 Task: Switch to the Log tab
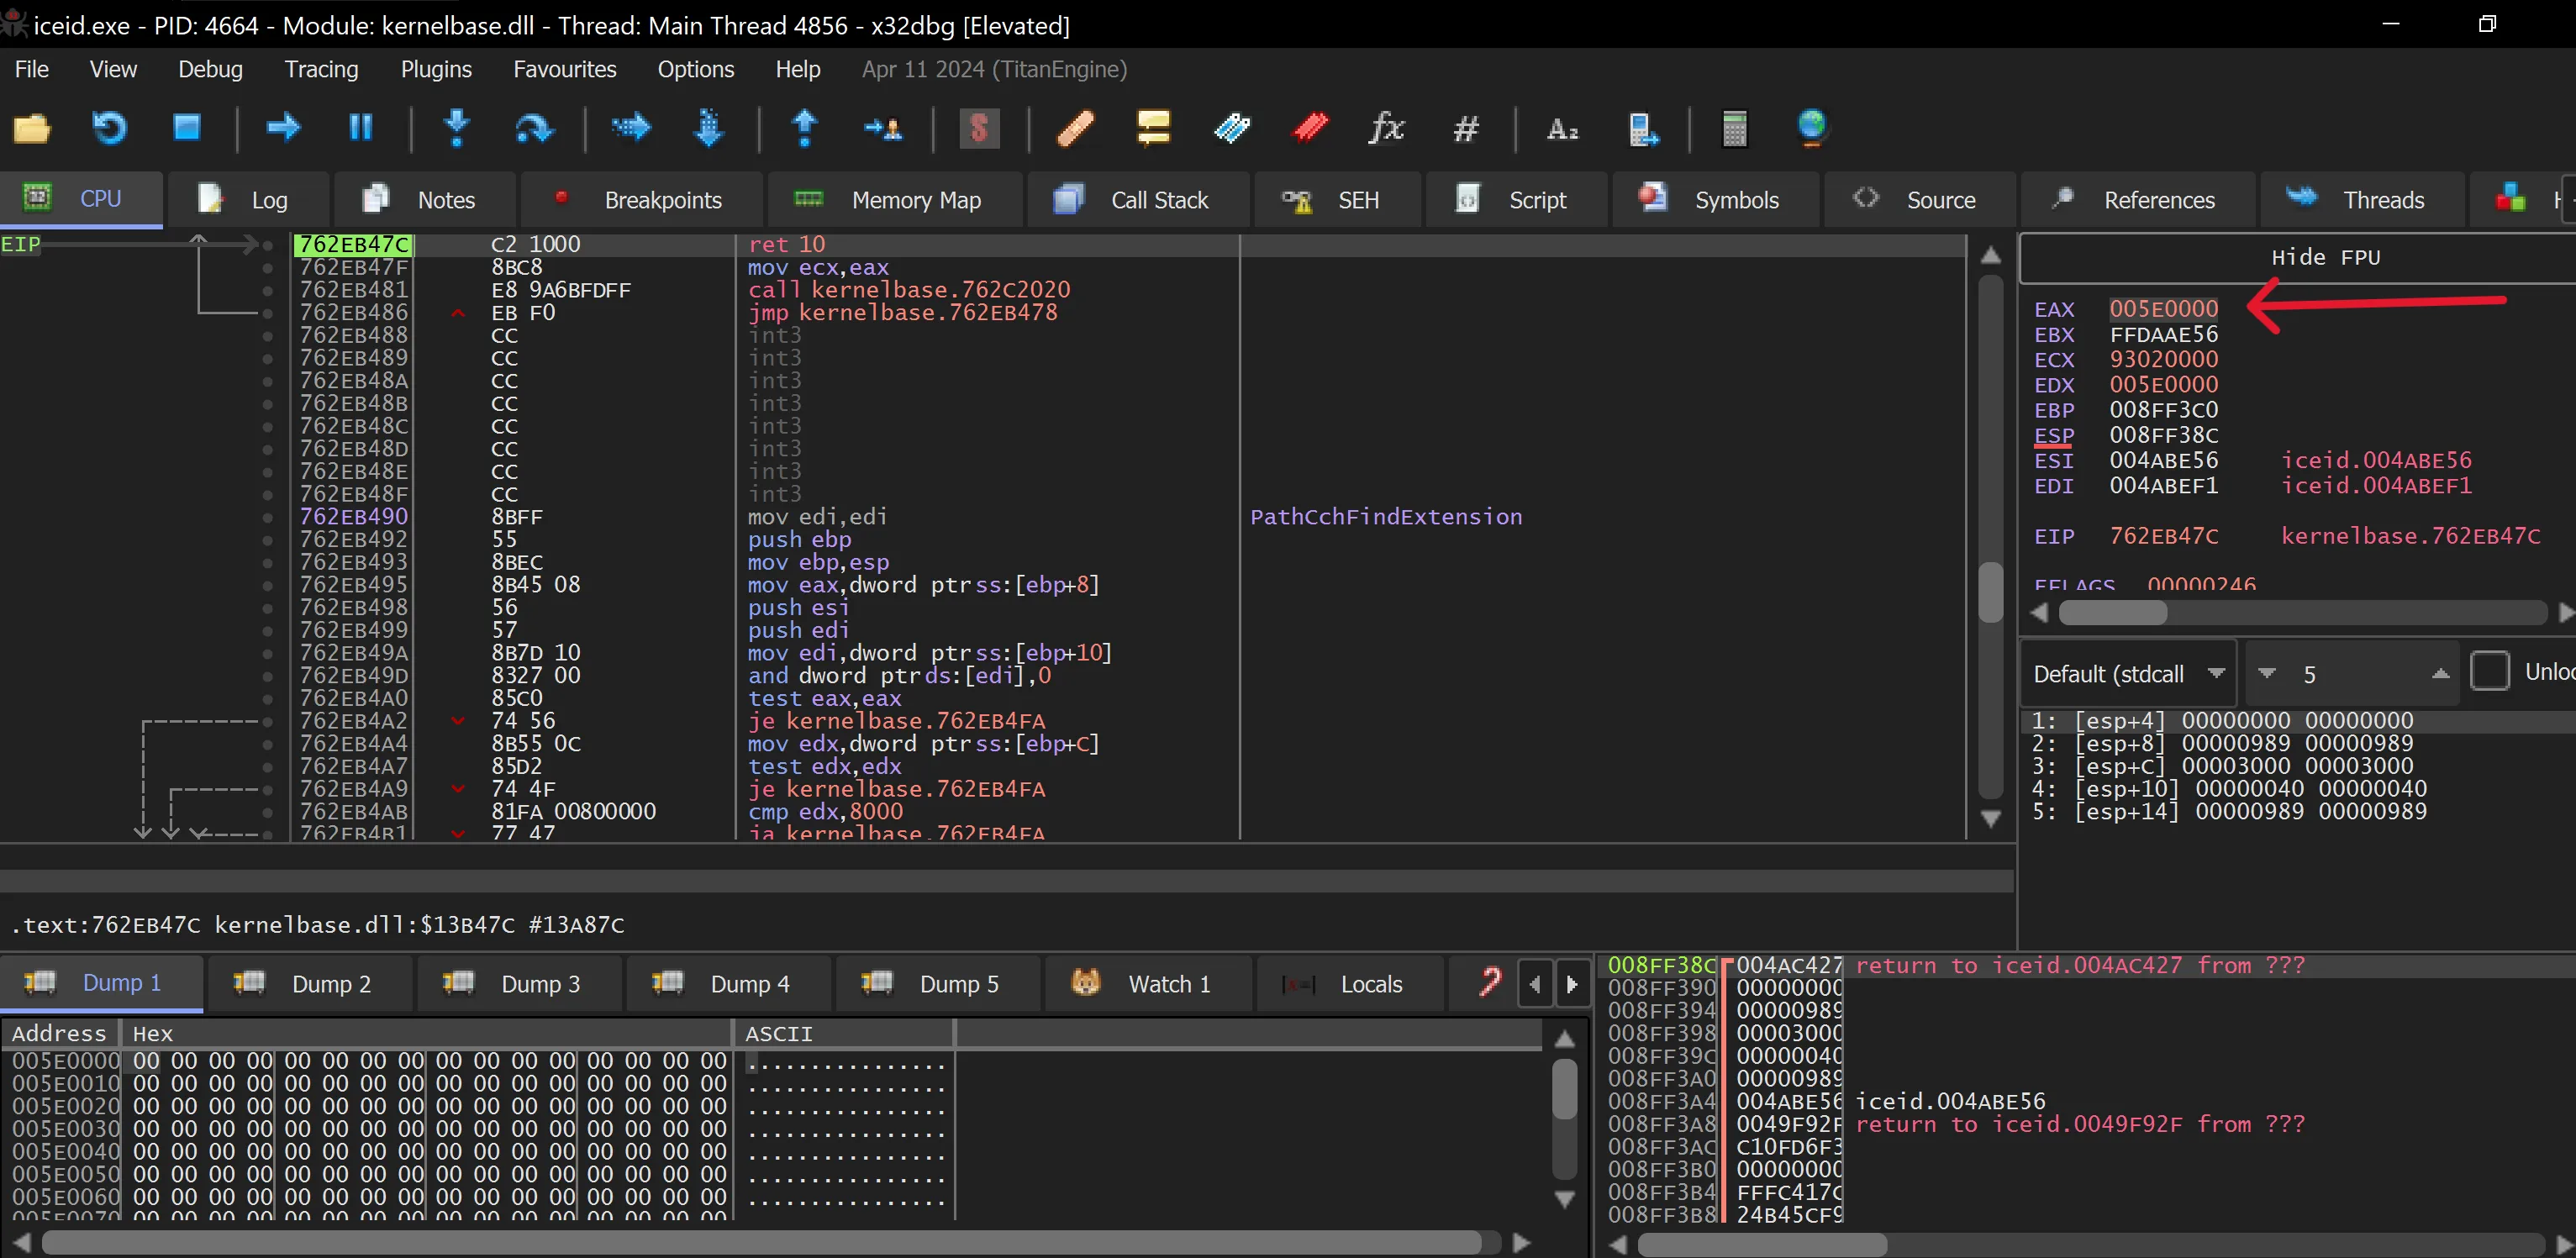click(x=248, y=200)
